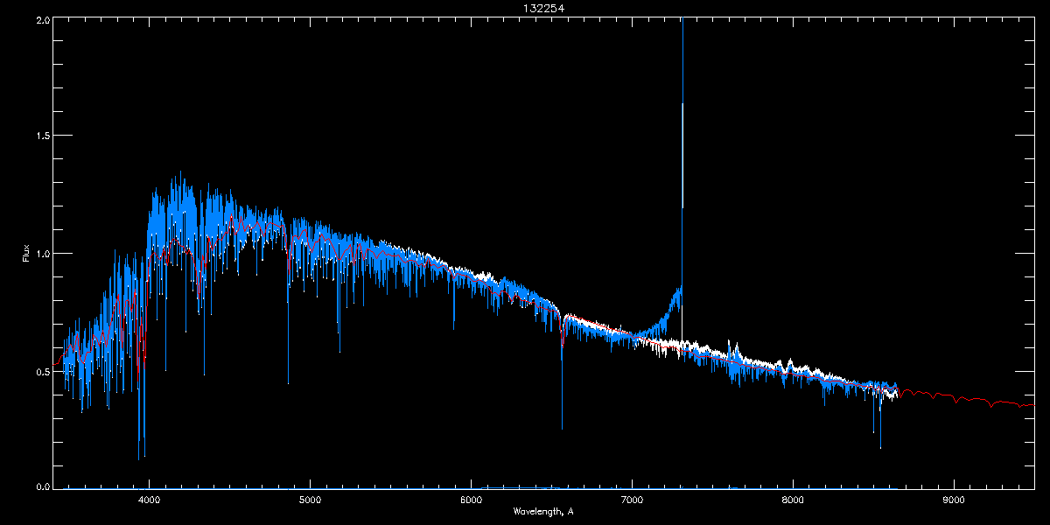Click the 2.0 flux tick label
This screenshot has height=525, width=1050.
point(41,19)
